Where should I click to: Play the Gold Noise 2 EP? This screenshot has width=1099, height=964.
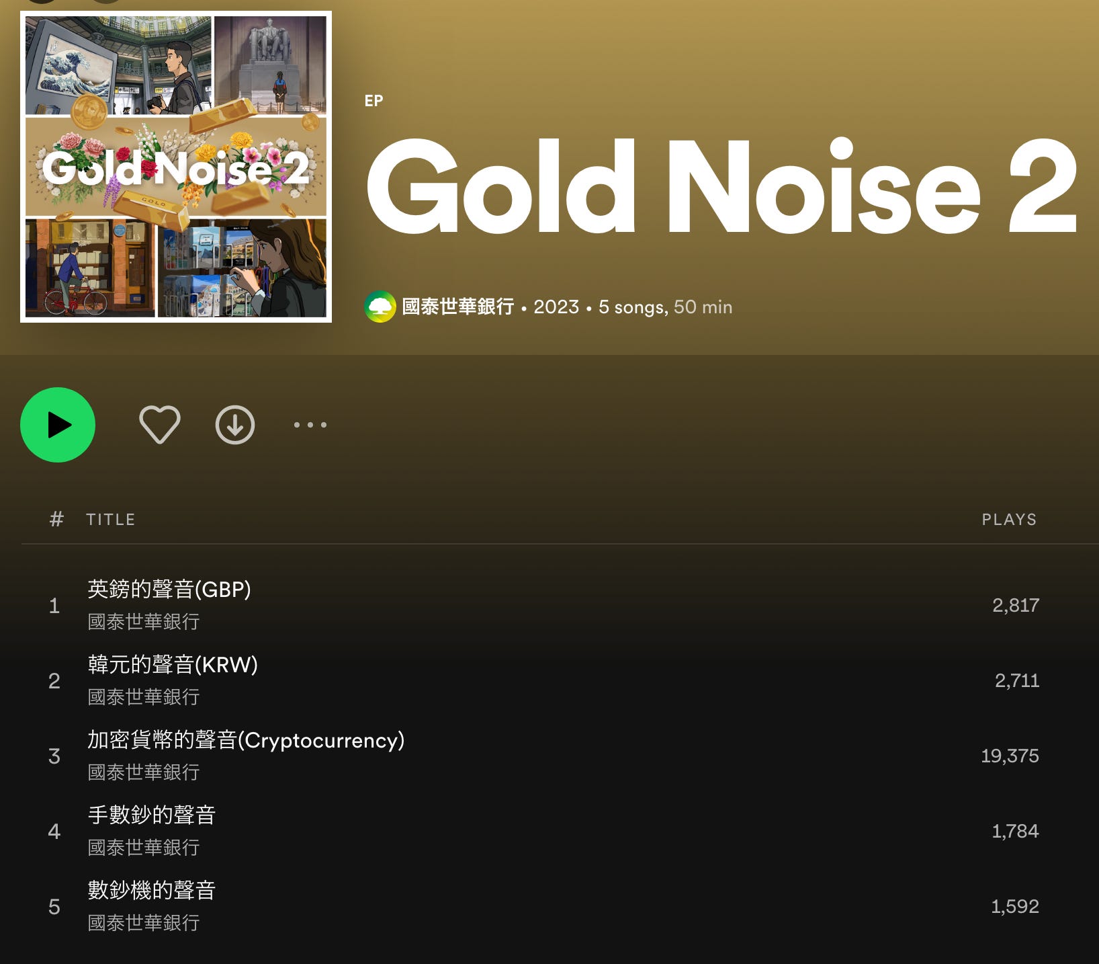click(58, 425)
